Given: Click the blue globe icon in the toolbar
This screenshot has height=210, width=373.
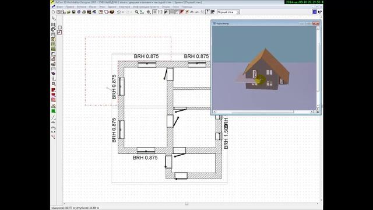Looking at the screenshot, I should 79,12.
